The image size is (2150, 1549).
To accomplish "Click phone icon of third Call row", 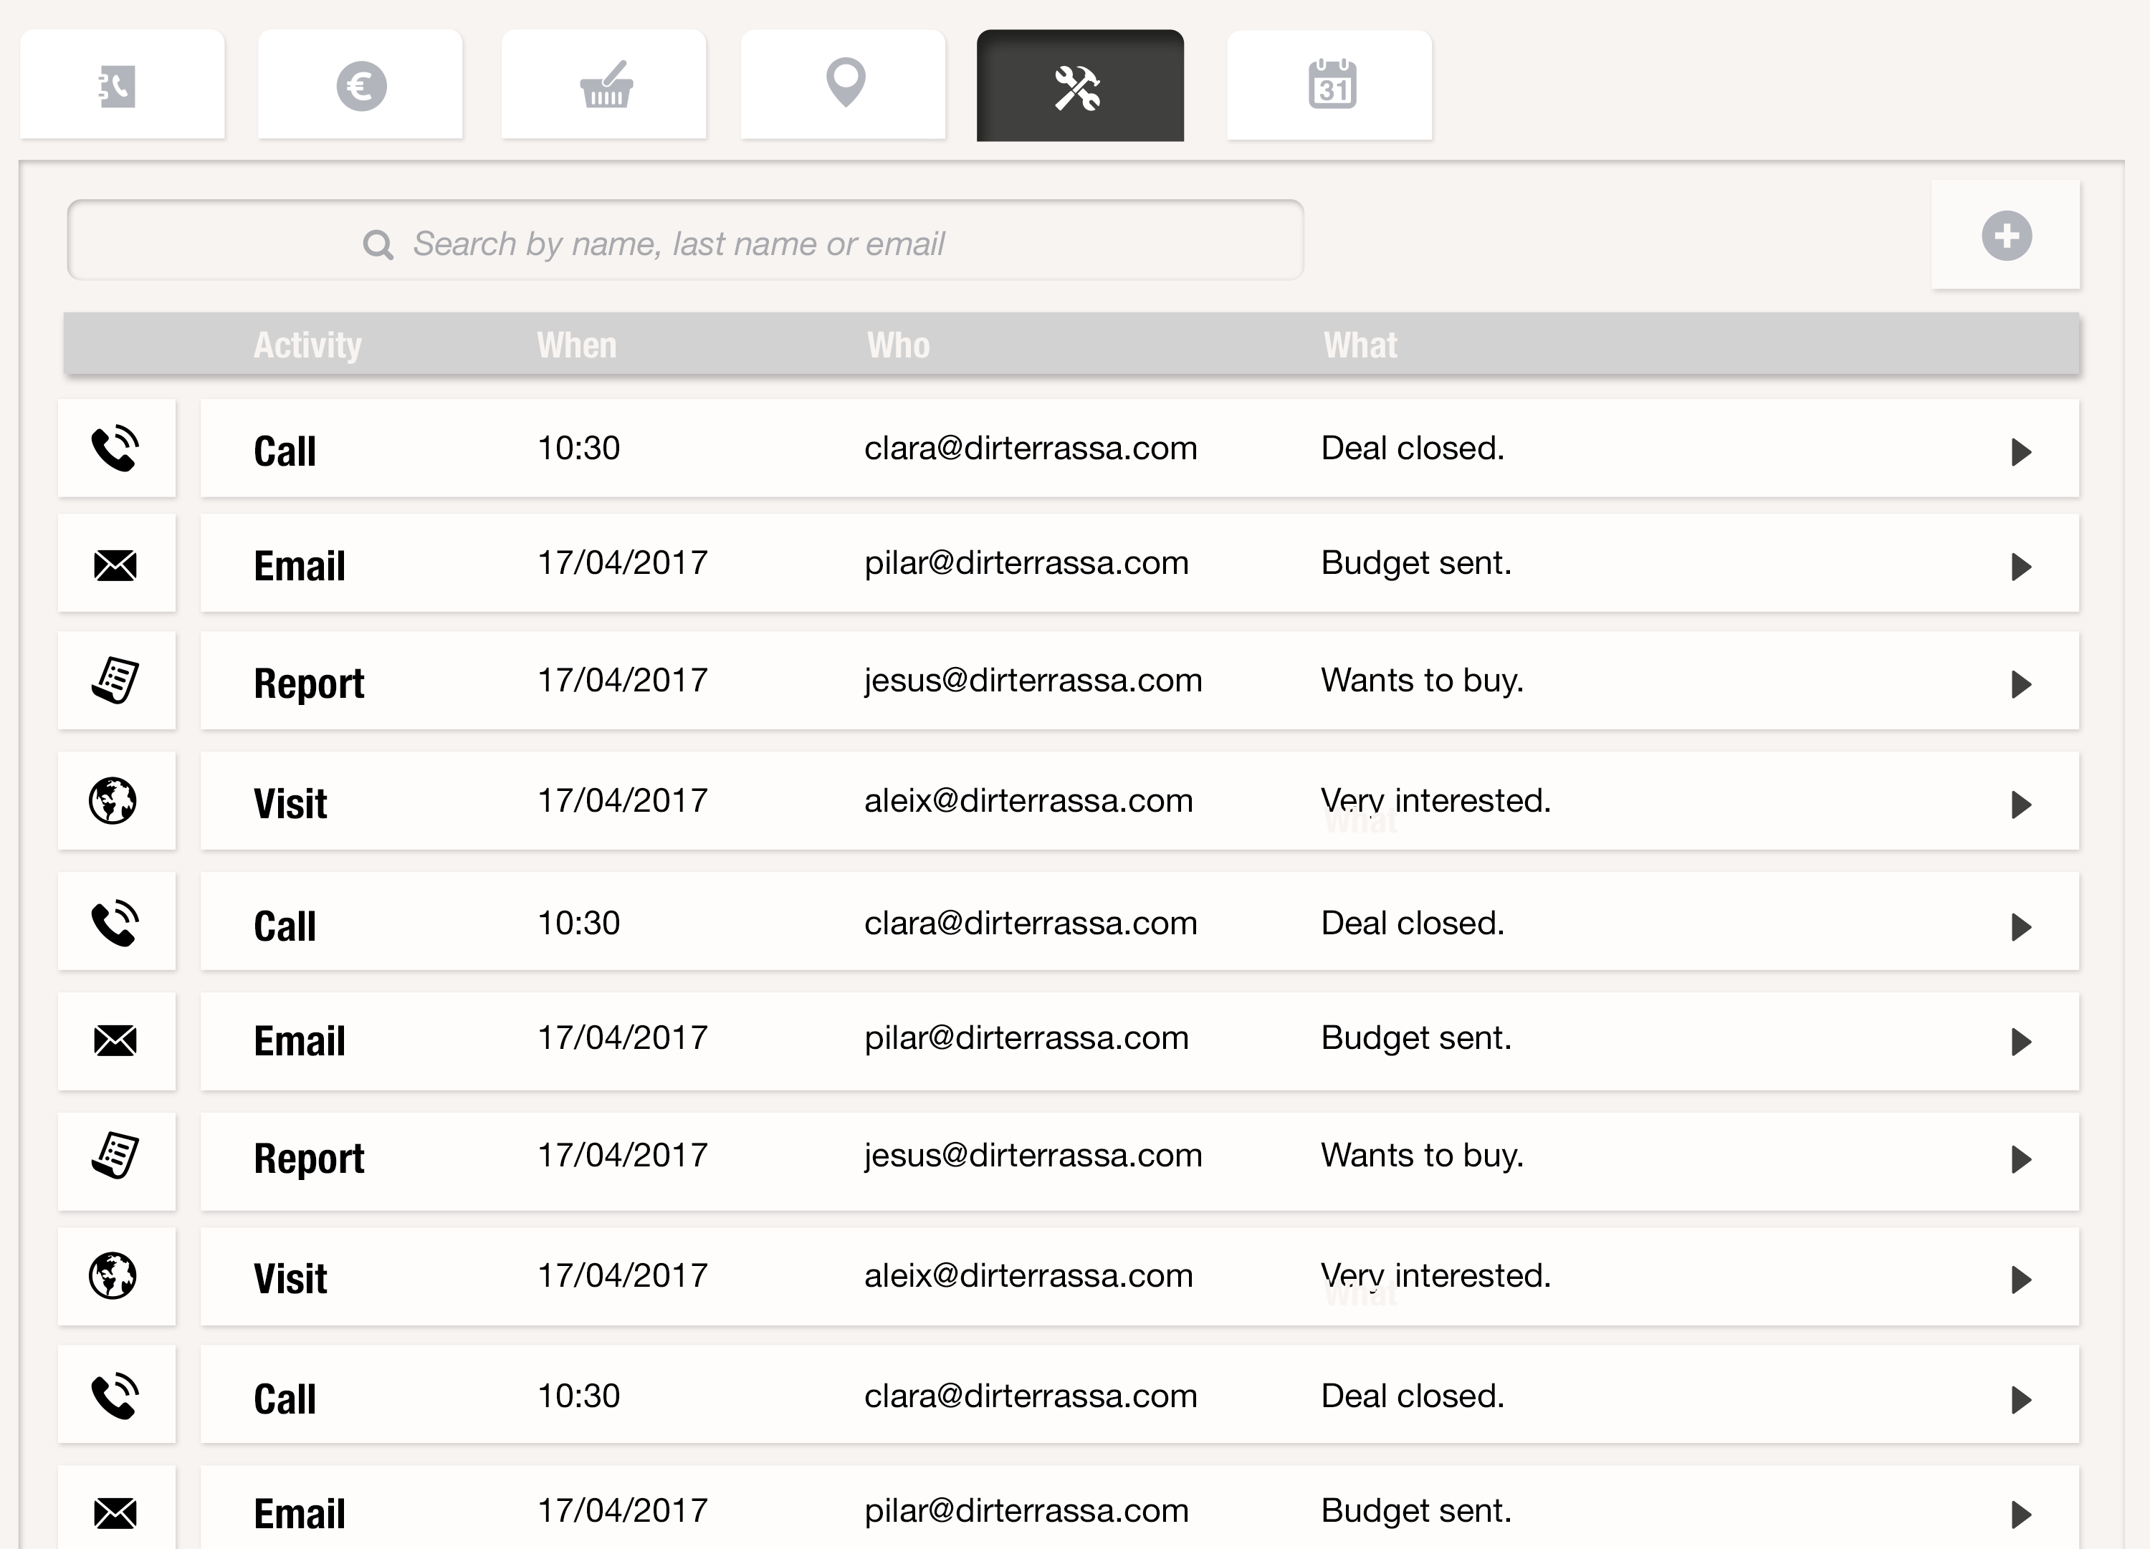I will tap(117, 1396).
